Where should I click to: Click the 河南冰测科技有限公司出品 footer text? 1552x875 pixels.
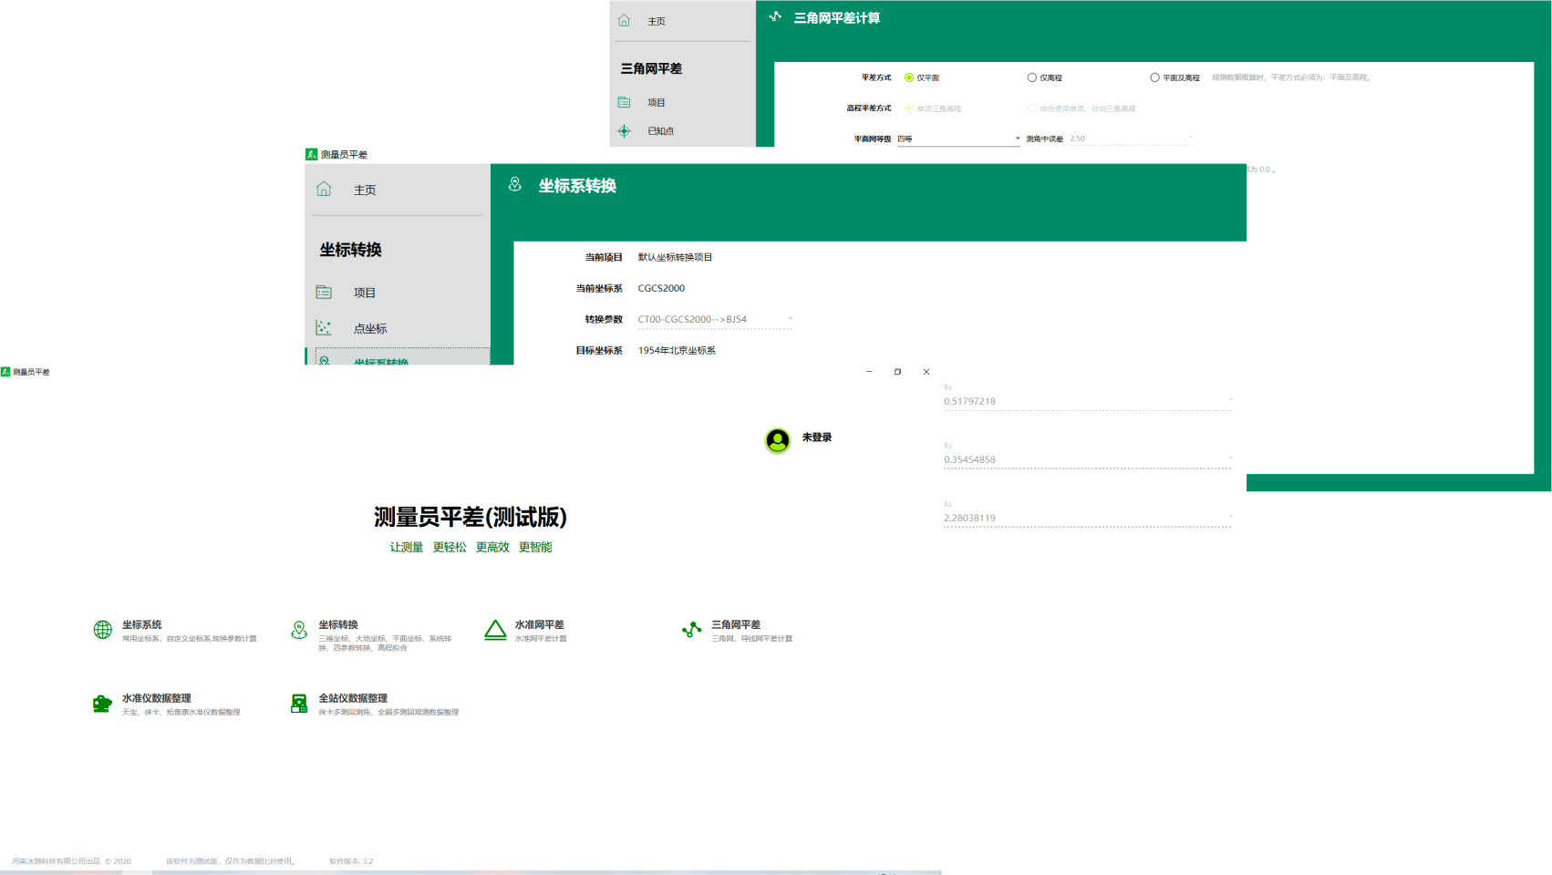56,860
